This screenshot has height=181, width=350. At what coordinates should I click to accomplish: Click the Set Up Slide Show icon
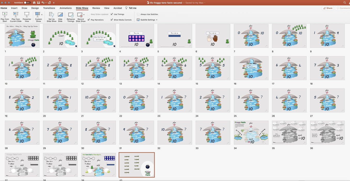click(51, 15)
